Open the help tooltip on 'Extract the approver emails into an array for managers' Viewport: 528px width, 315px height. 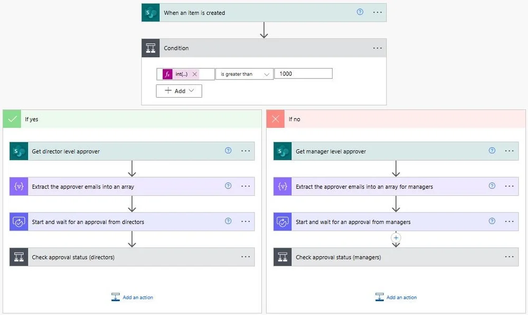coord(491,186)
